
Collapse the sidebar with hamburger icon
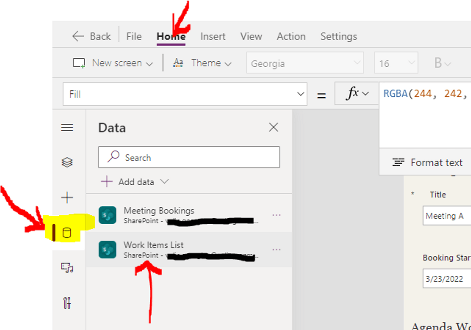point(67,127)
